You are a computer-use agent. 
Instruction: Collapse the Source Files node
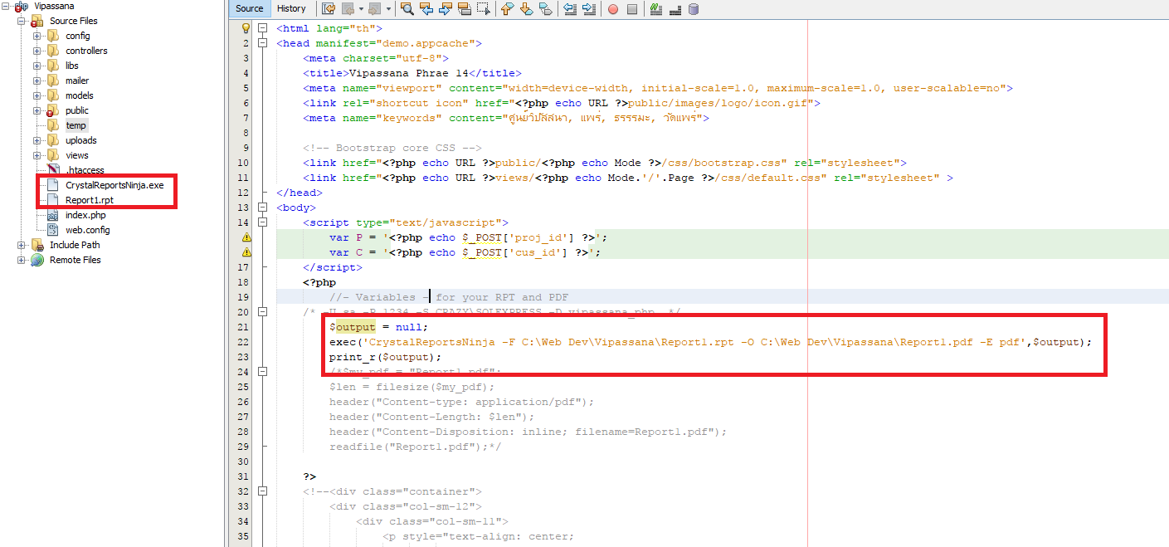point(22,21)
